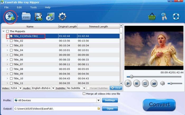The width and height of the screenshot is (185, 115).
Task: Expand the Title_02 row chevron
Action: [7, 41]
